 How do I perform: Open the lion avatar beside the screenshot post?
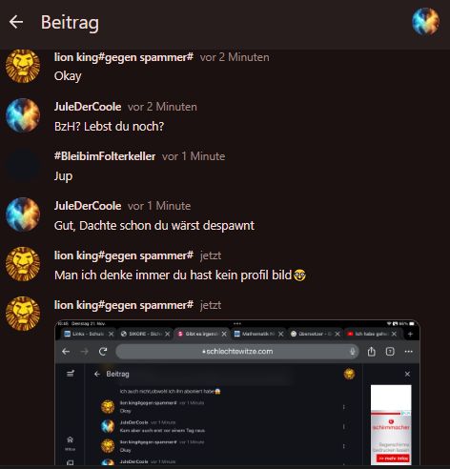click(23, 314)
